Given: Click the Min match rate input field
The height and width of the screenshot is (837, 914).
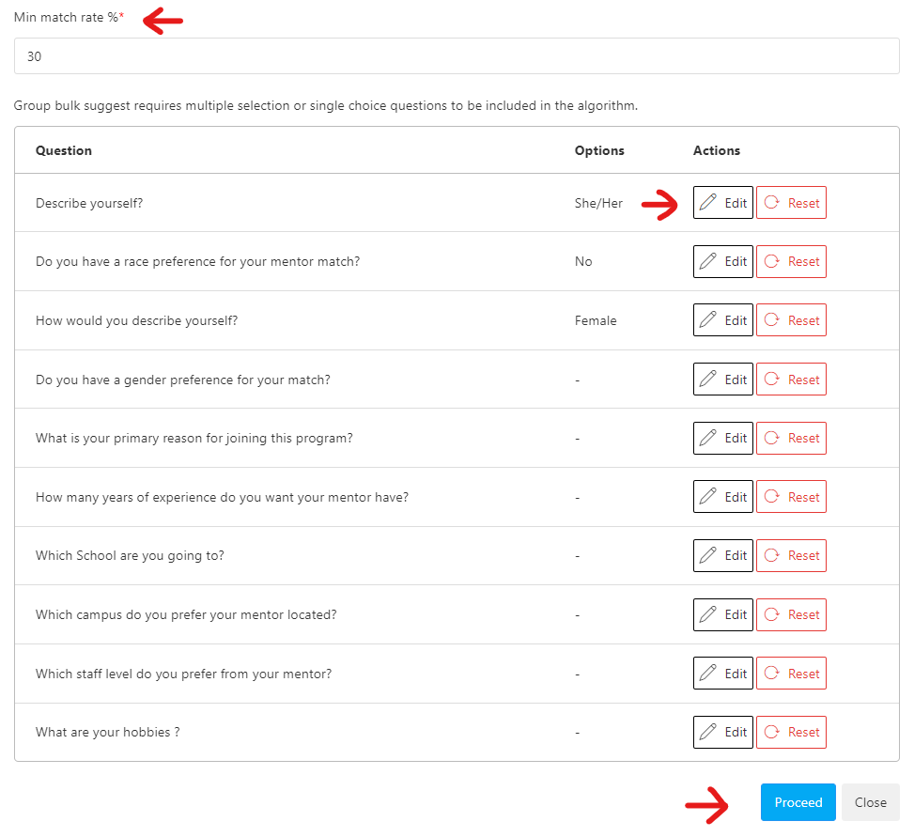Looking at the screenshot, I should coord(457,56).
